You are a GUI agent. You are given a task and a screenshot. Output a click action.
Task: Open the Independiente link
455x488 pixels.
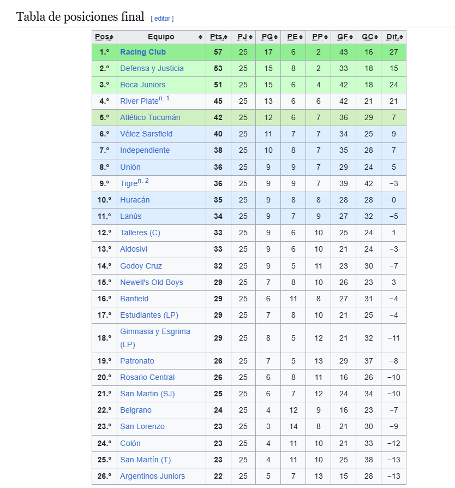145,150
